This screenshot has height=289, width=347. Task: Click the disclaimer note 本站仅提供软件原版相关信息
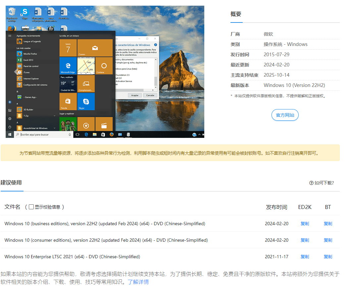click(278, 96)
